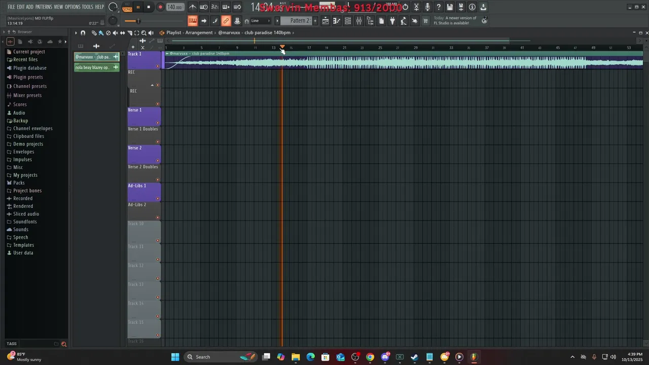Open the EDIT menu

[x=21, y=7]
